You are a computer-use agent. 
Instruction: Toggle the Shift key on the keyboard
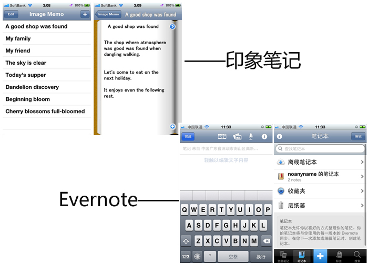click(x=186, y=241)
